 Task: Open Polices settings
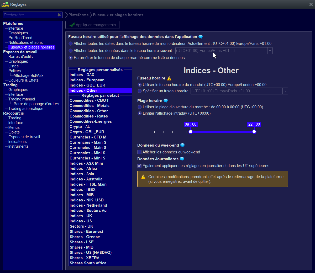(15, 71)
